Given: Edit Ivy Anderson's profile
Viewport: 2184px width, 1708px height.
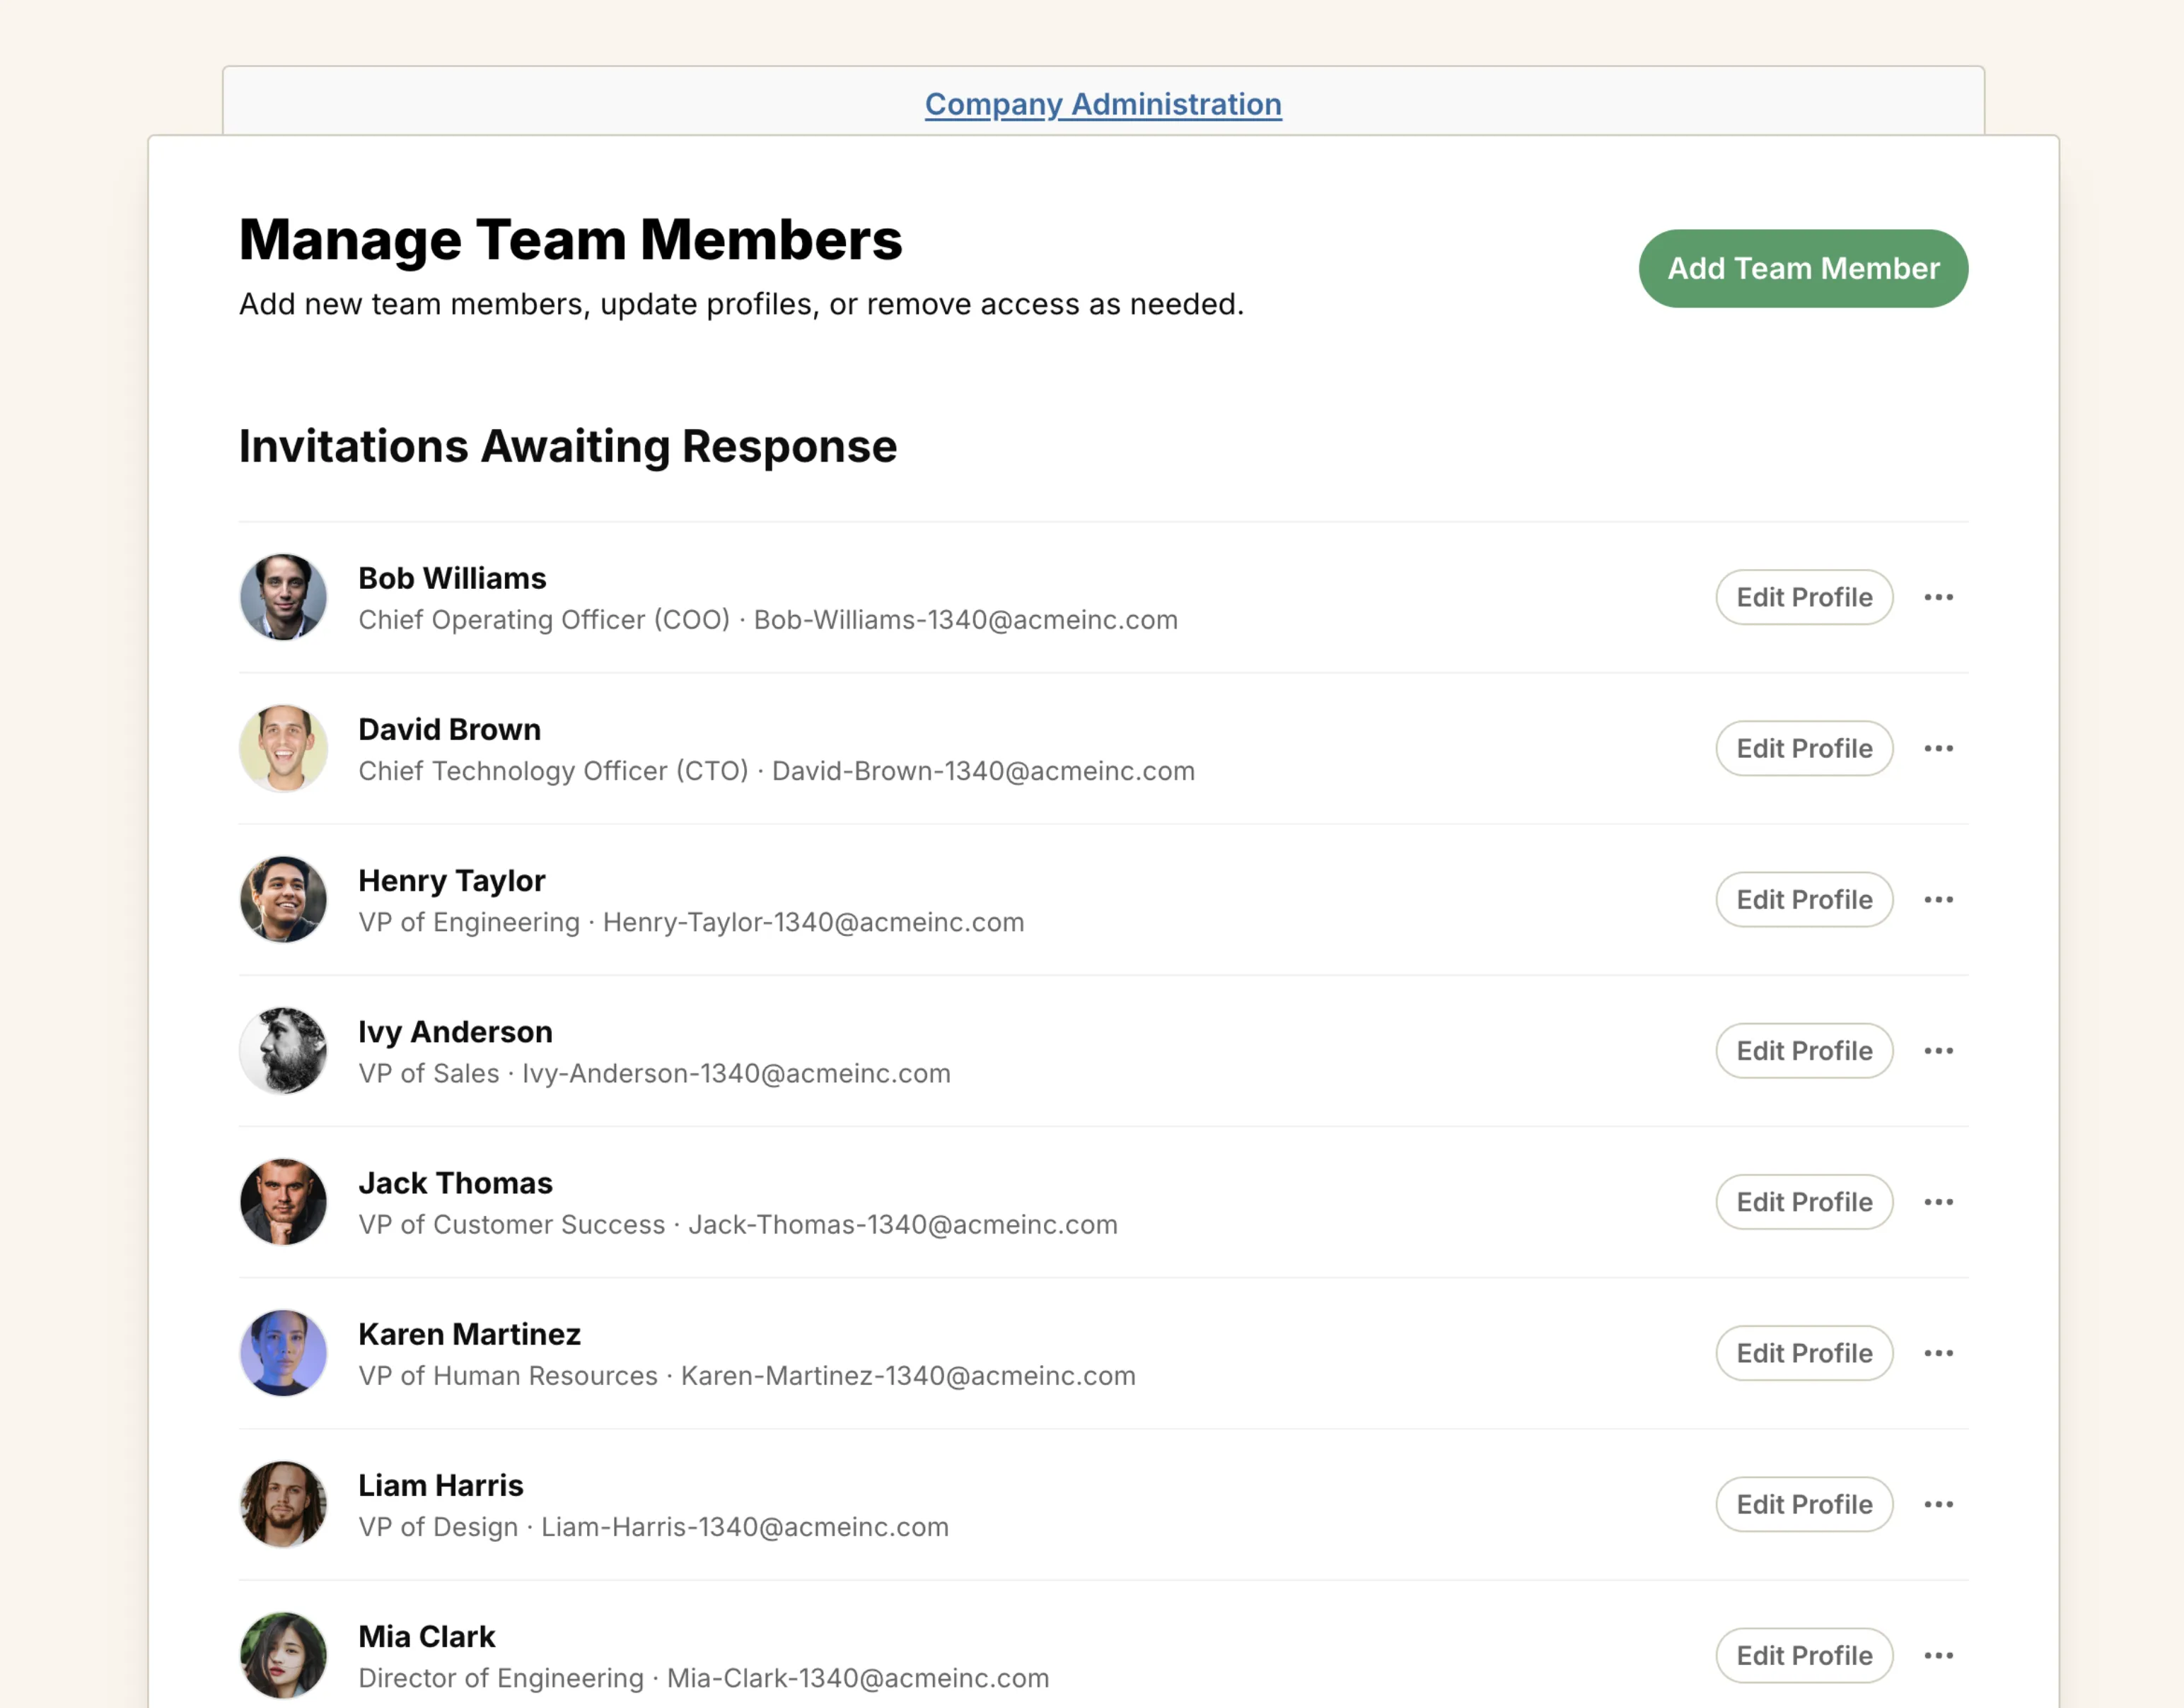Looking at the screenshot, I should tap(1803, 1050).
